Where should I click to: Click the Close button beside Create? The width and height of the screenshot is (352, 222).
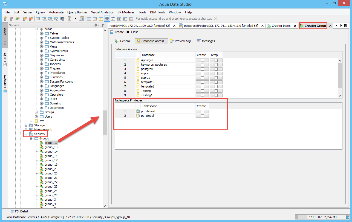[132, 32]
